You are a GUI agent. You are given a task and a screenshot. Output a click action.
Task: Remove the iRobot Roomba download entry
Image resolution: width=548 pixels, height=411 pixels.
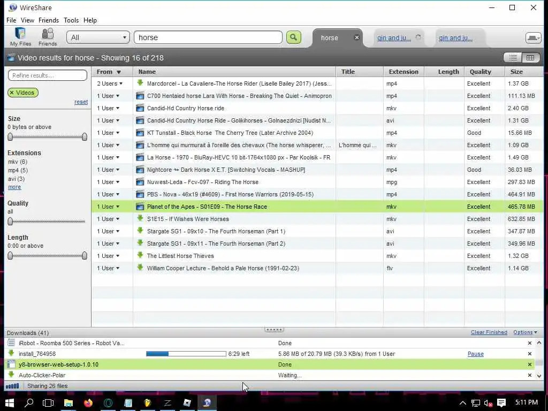point(529,343)
